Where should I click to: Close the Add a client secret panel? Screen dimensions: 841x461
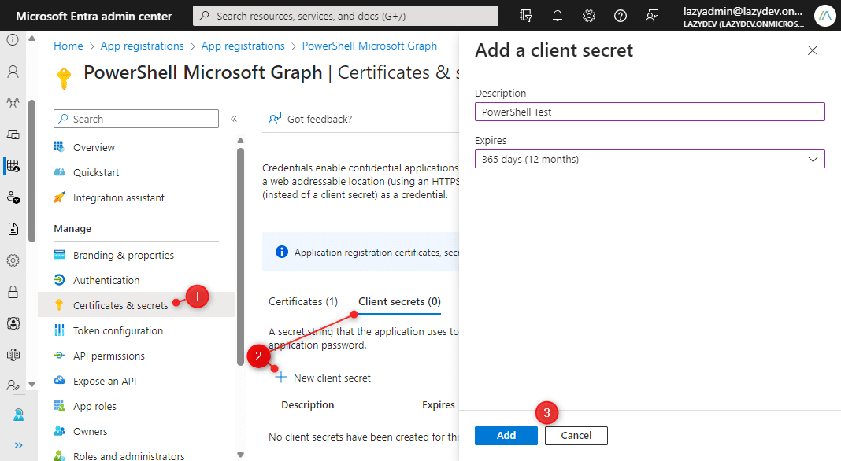point(813,50)
